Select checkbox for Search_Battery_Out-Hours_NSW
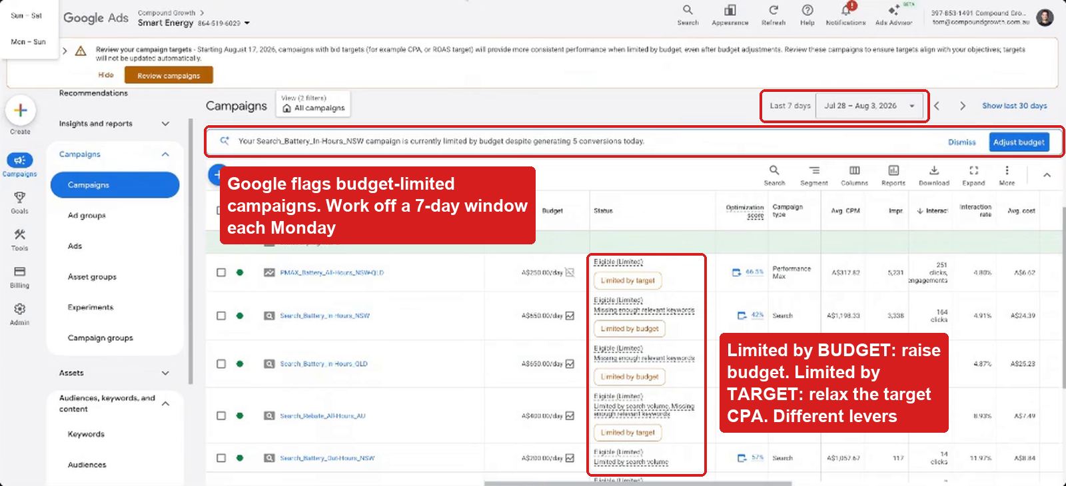This screenshot has height=486, width=1066. click(221, 458)
